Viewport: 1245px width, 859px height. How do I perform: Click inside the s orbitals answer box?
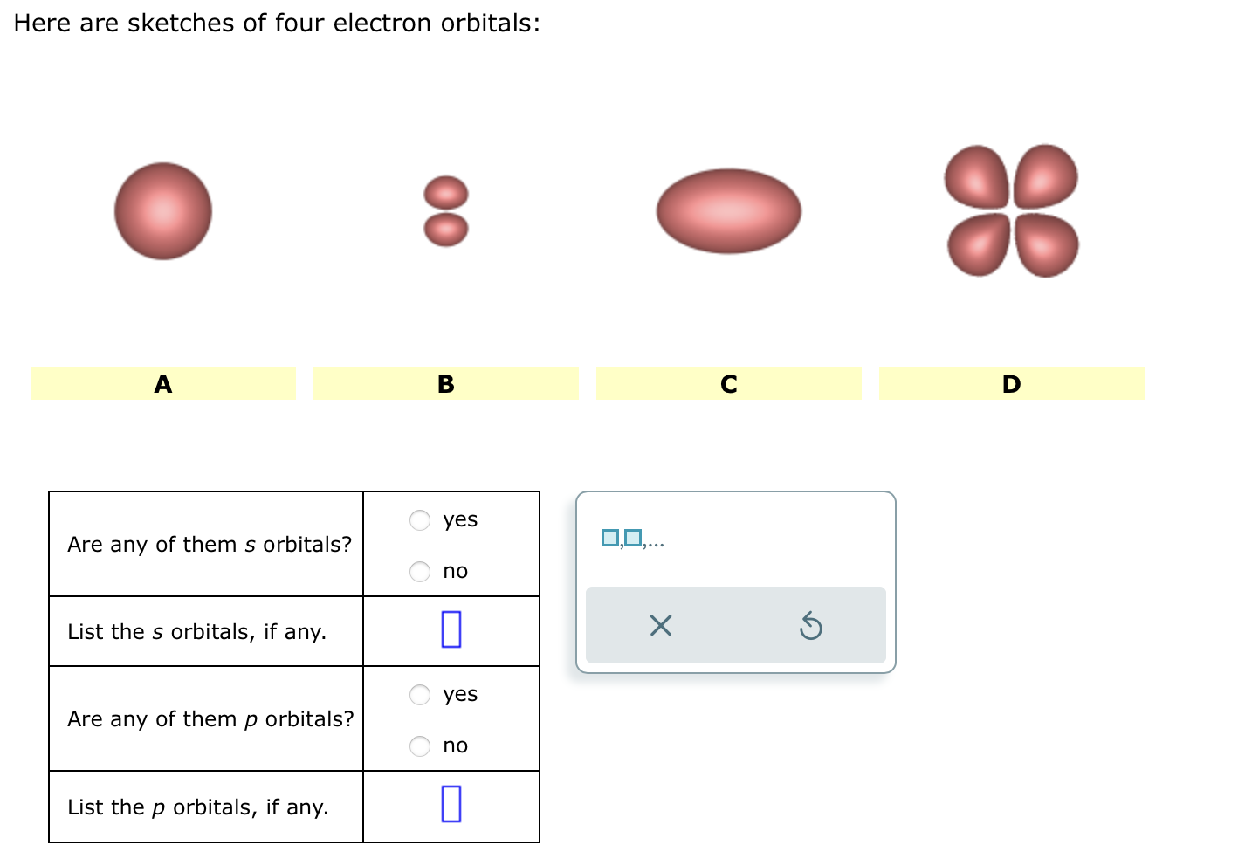click(451, 631)
